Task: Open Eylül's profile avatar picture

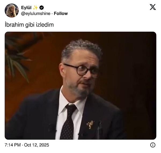Action: (x=12, y=10)
